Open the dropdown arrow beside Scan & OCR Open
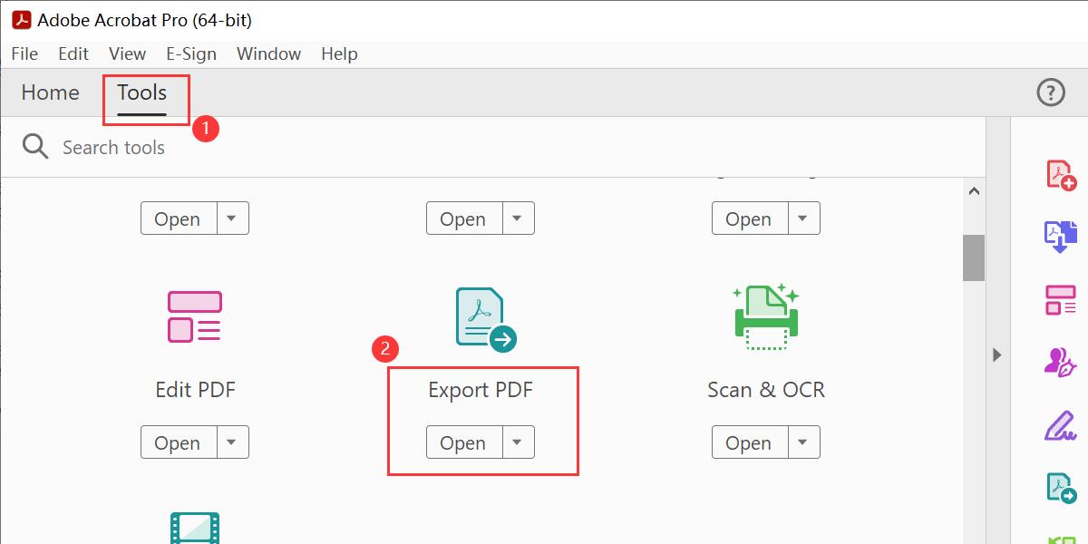Image resolution: width=1088 pixels, height=544 pixels. [x=803, y=442]
